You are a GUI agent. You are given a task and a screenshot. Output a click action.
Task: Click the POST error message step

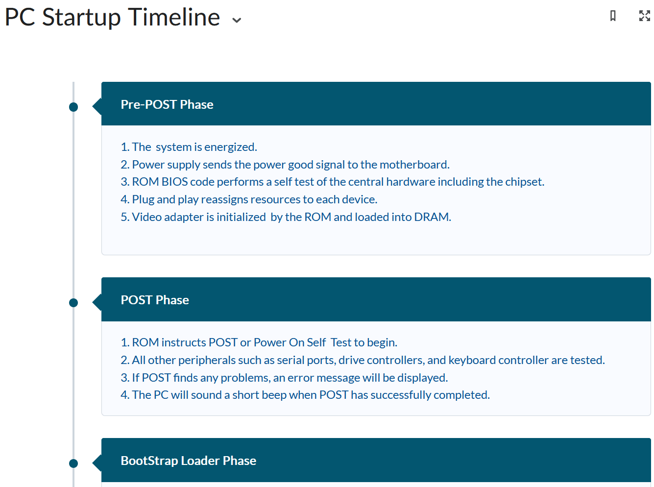tap(284, 378)
